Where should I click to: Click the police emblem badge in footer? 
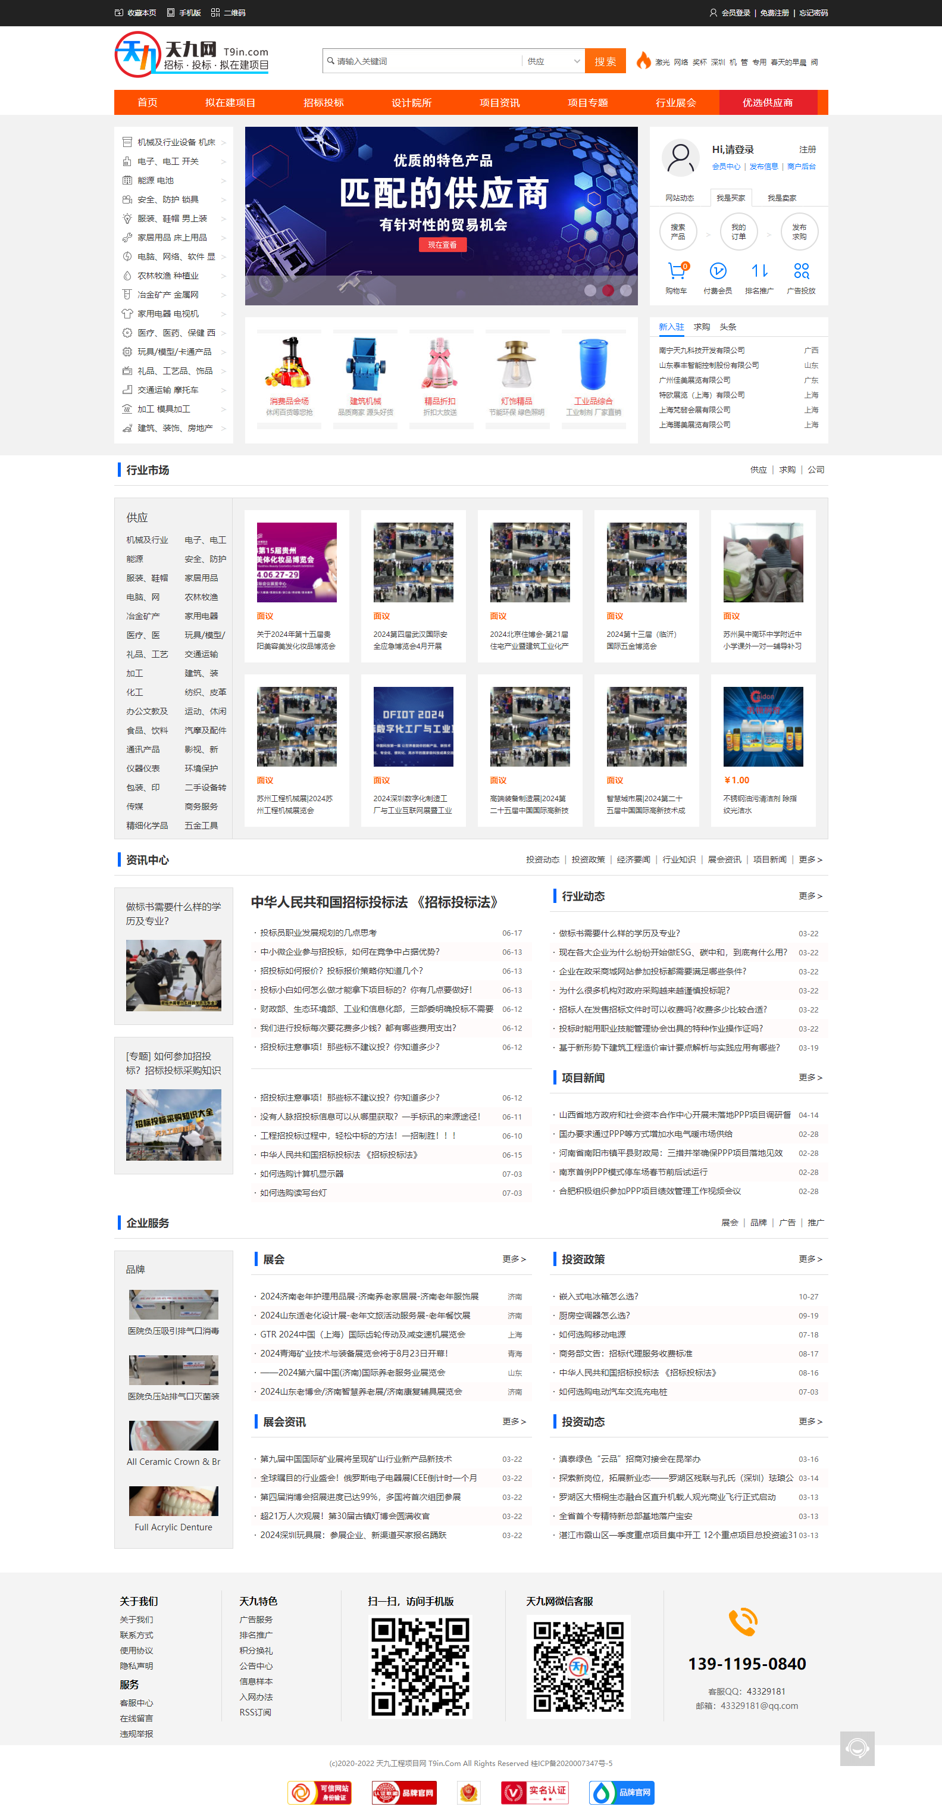coord(469,1792)
